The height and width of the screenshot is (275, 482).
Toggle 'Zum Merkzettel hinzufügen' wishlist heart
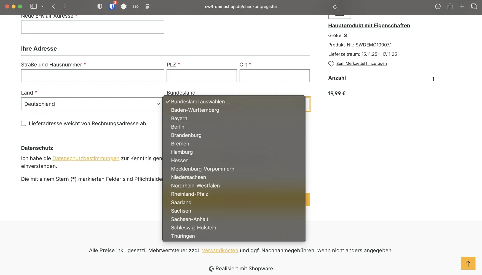(x=331, y=64)
